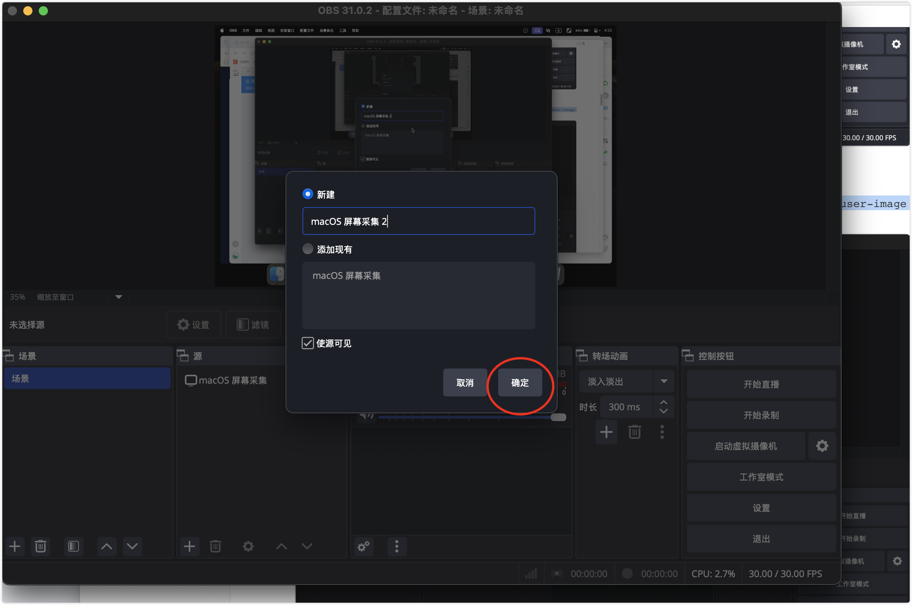The width and height of the screenshot is (912, 605).
Task: Move the source down in the Sources panel
Action: [307, 546]
